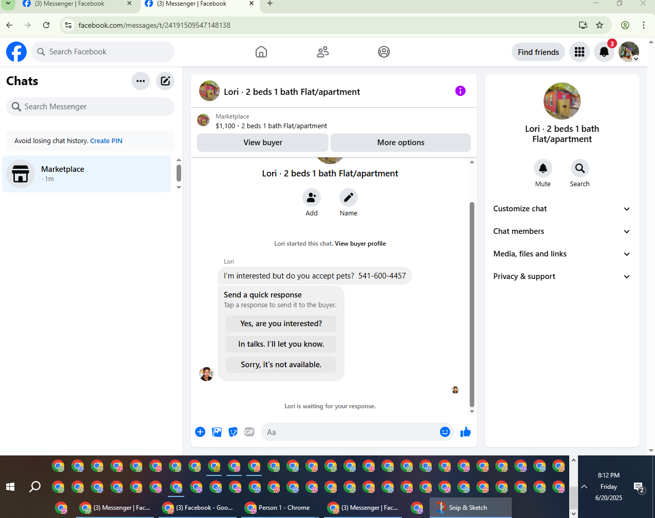The image size is (655, 518).
Task: Attach a photo using image icon
Action: click(x=217, y=432)
